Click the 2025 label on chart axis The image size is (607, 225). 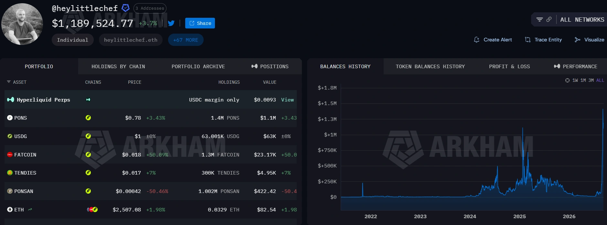point(519,217)
